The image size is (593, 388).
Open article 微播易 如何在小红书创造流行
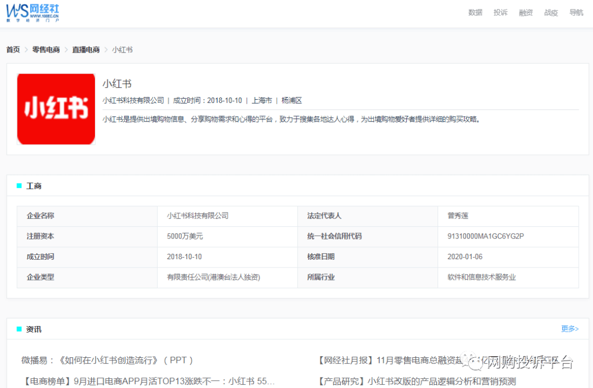click(108, 361)
